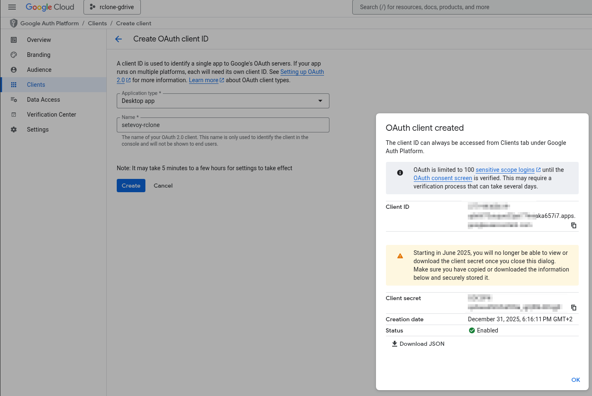Click the back arrow beside Create OAuth client ID

(x=118, y=39)
